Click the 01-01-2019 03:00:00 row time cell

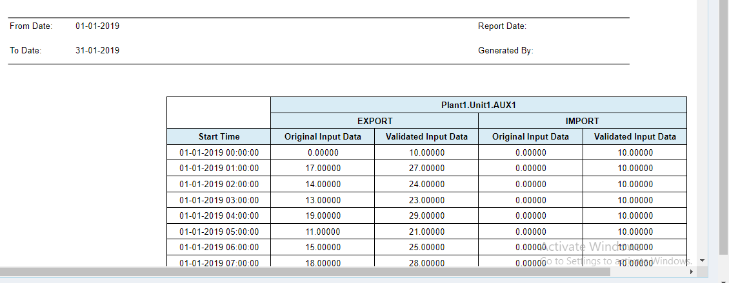click(219, 200)
